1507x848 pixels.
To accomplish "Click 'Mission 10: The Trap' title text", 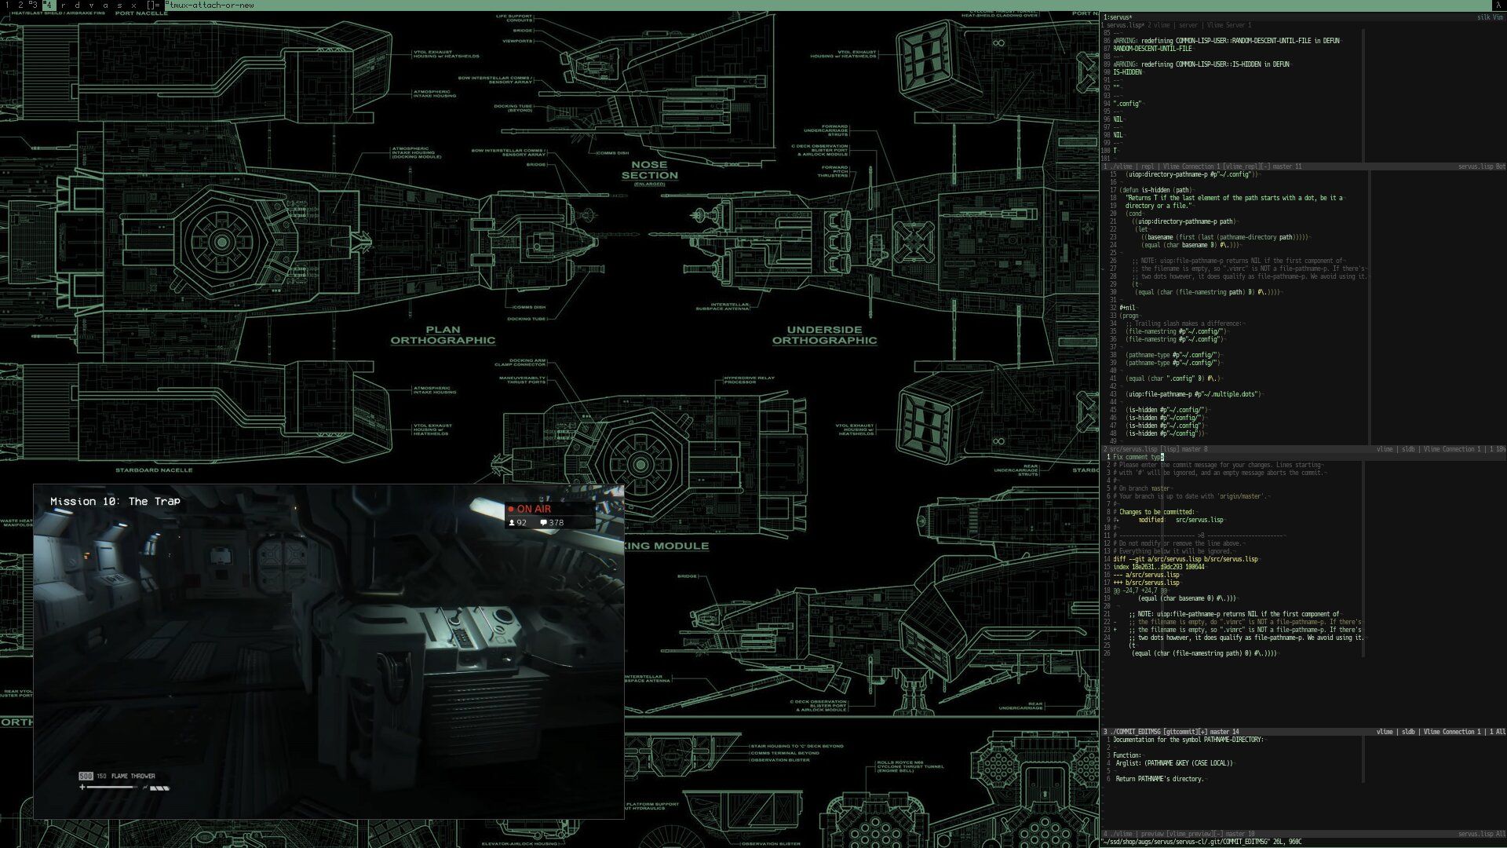I will 115,501.
